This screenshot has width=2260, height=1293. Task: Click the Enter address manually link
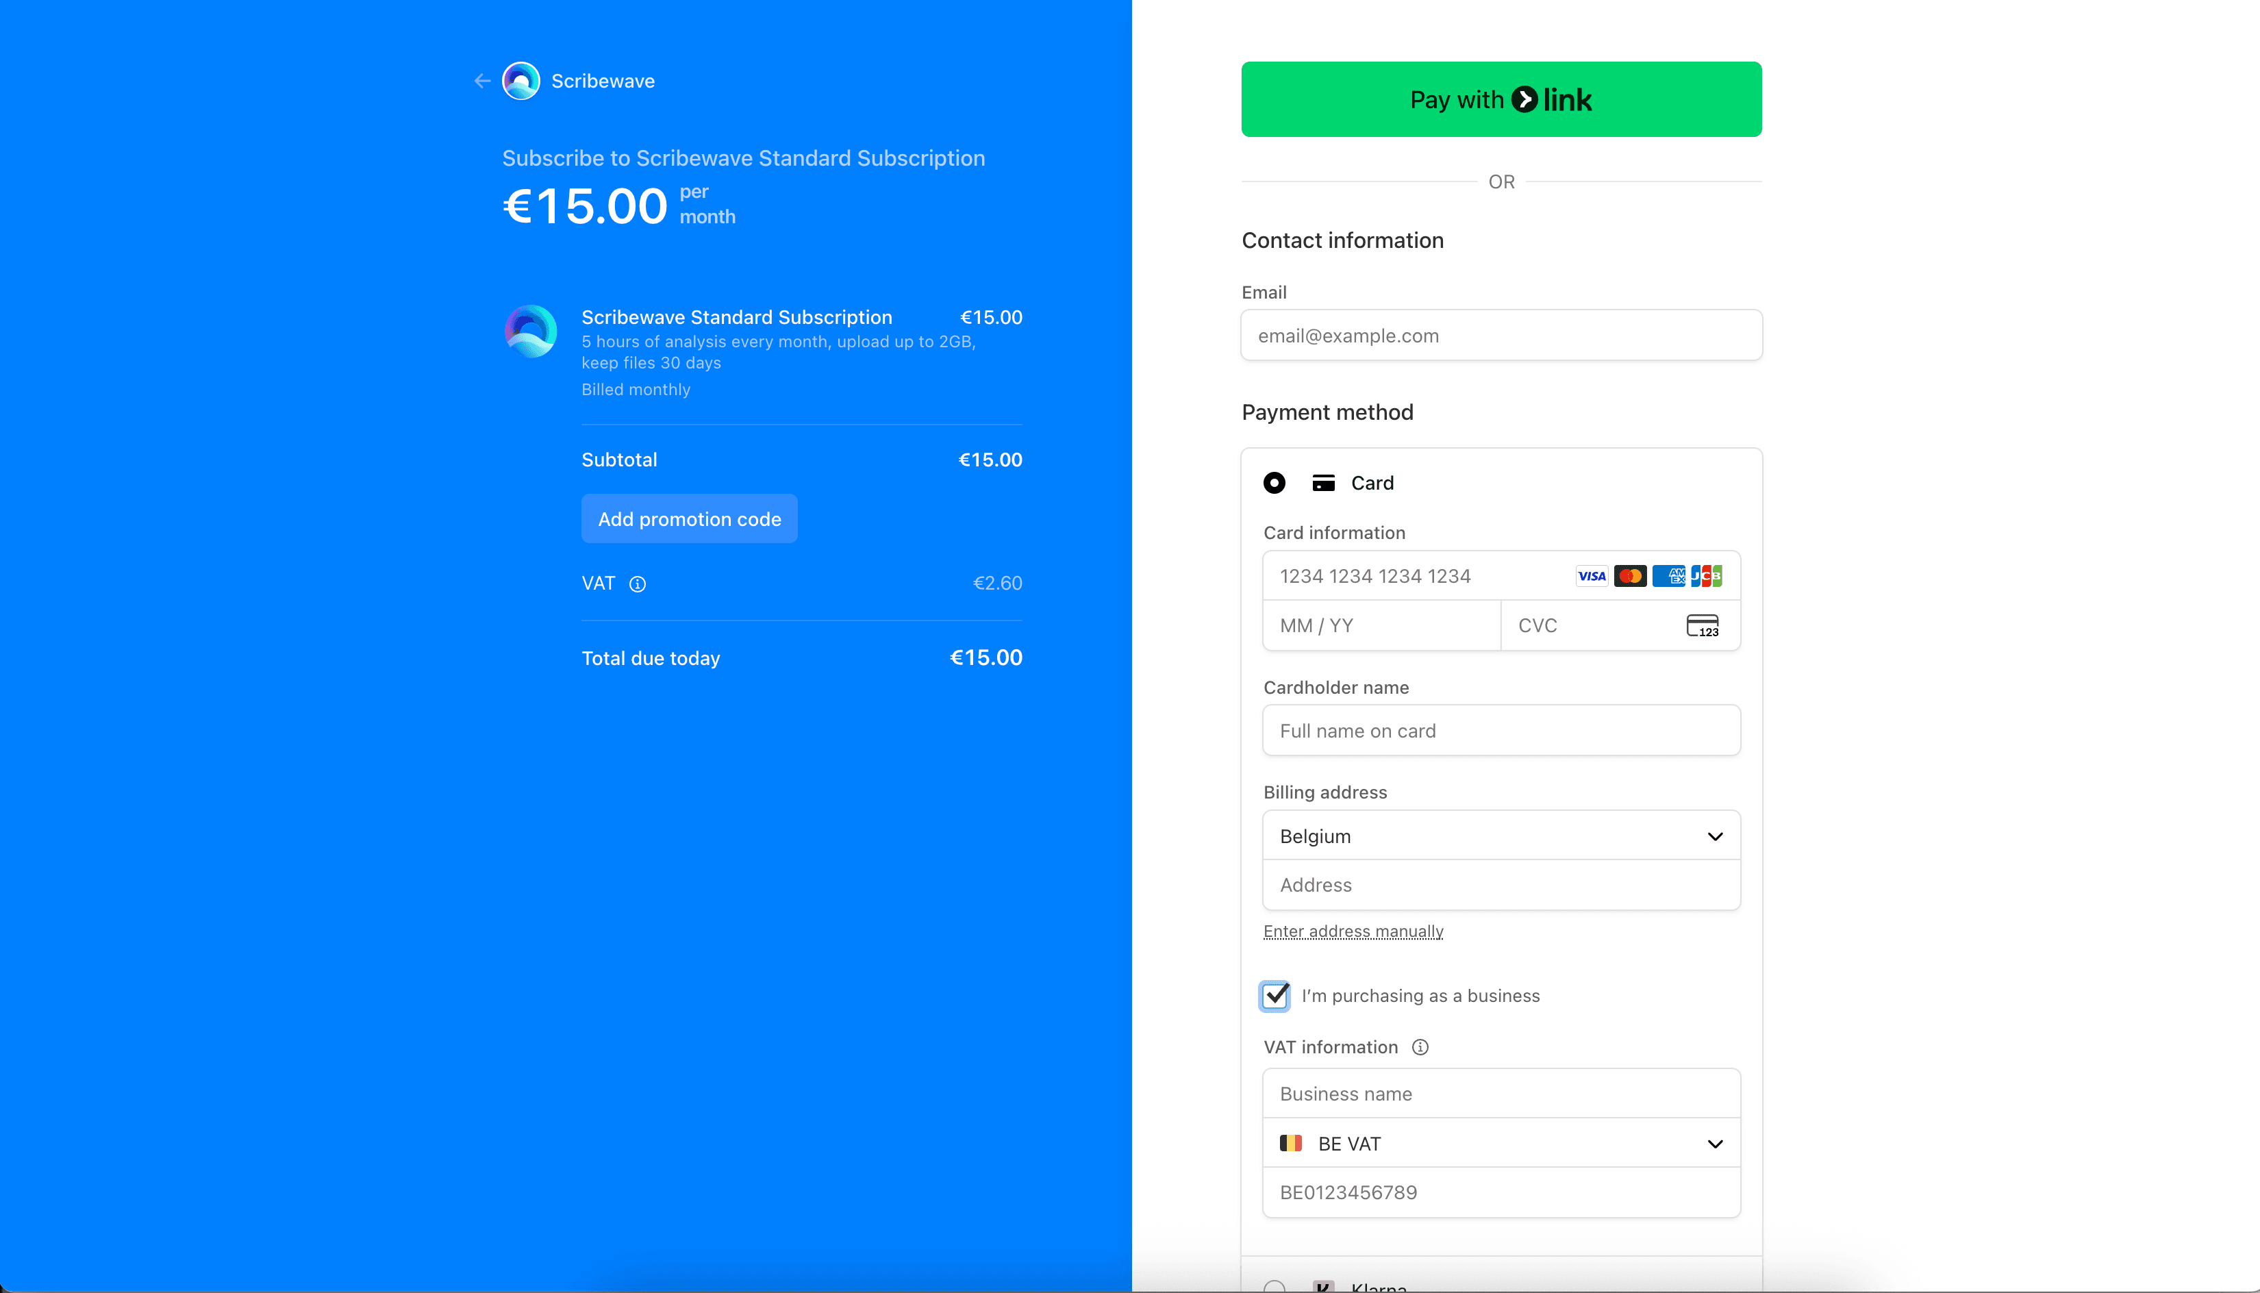1353,931
